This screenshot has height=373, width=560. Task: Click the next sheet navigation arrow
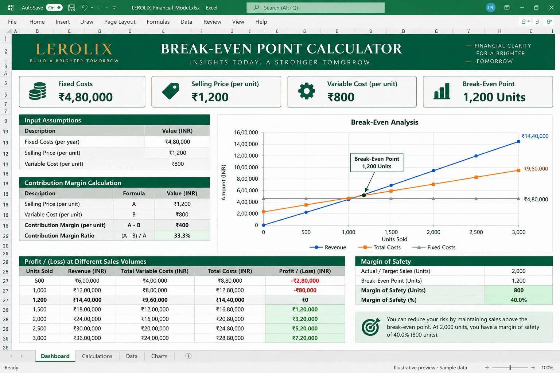click(x=22, y=356)
